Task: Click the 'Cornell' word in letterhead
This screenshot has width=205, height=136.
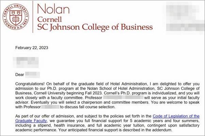Action: pos(50,20)
